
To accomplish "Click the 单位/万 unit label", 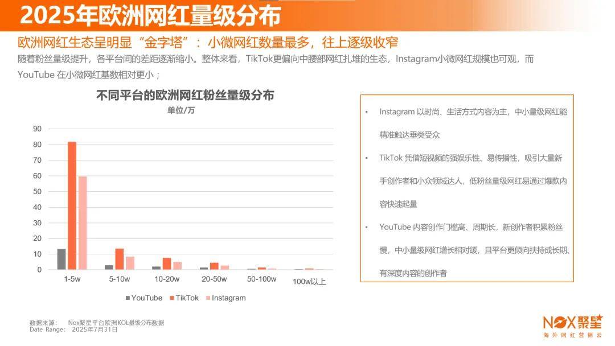I will coord(181,110).
